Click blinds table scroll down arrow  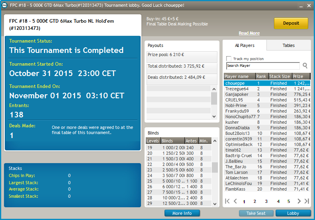(215, 204)
